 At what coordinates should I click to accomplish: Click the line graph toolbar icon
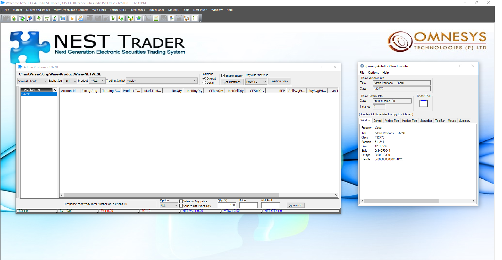(x=156, y=18)
